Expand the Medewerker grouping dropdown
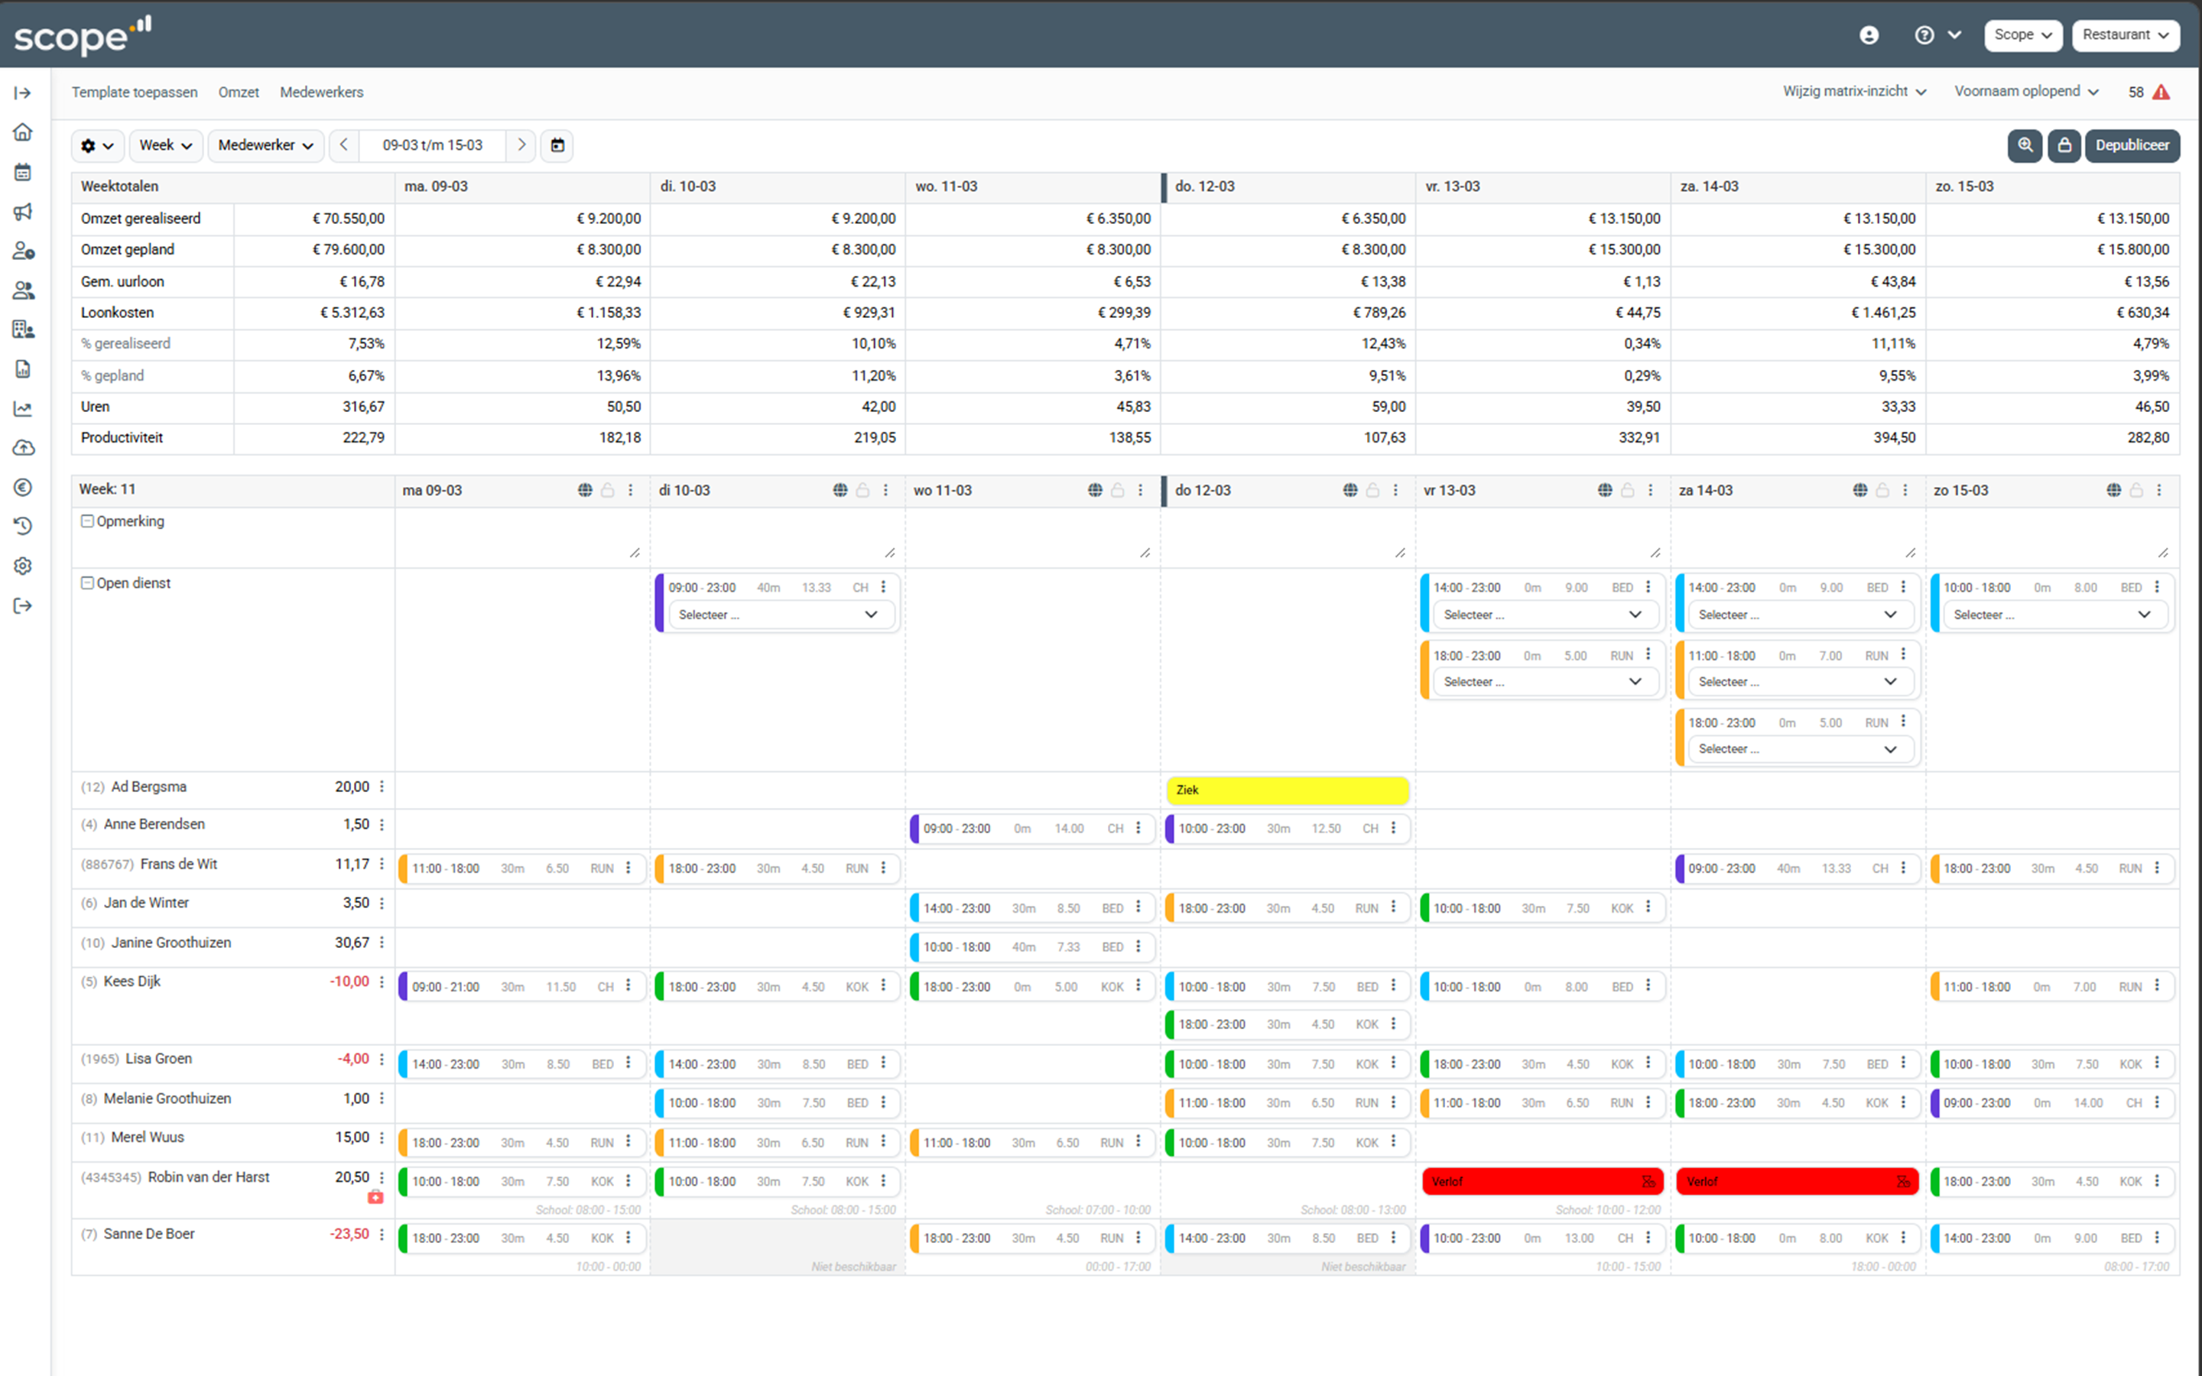The width and height of the screenshot is (2202, 1376). coord(266,145)
